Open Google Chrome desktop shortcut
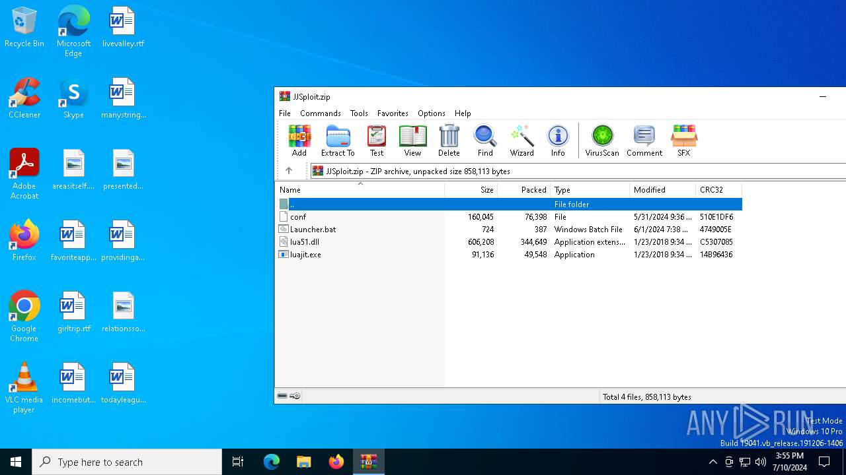This screenshot has width=846, height=475. click(24, 316)
